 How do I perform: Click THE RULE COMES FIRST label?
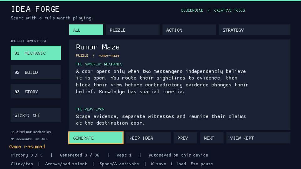29,41
